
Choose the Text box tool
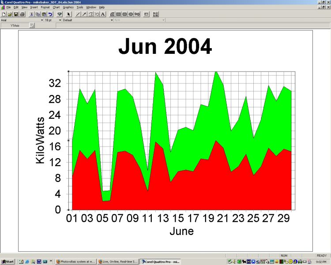pyautogui.click(x=103, y=14)
